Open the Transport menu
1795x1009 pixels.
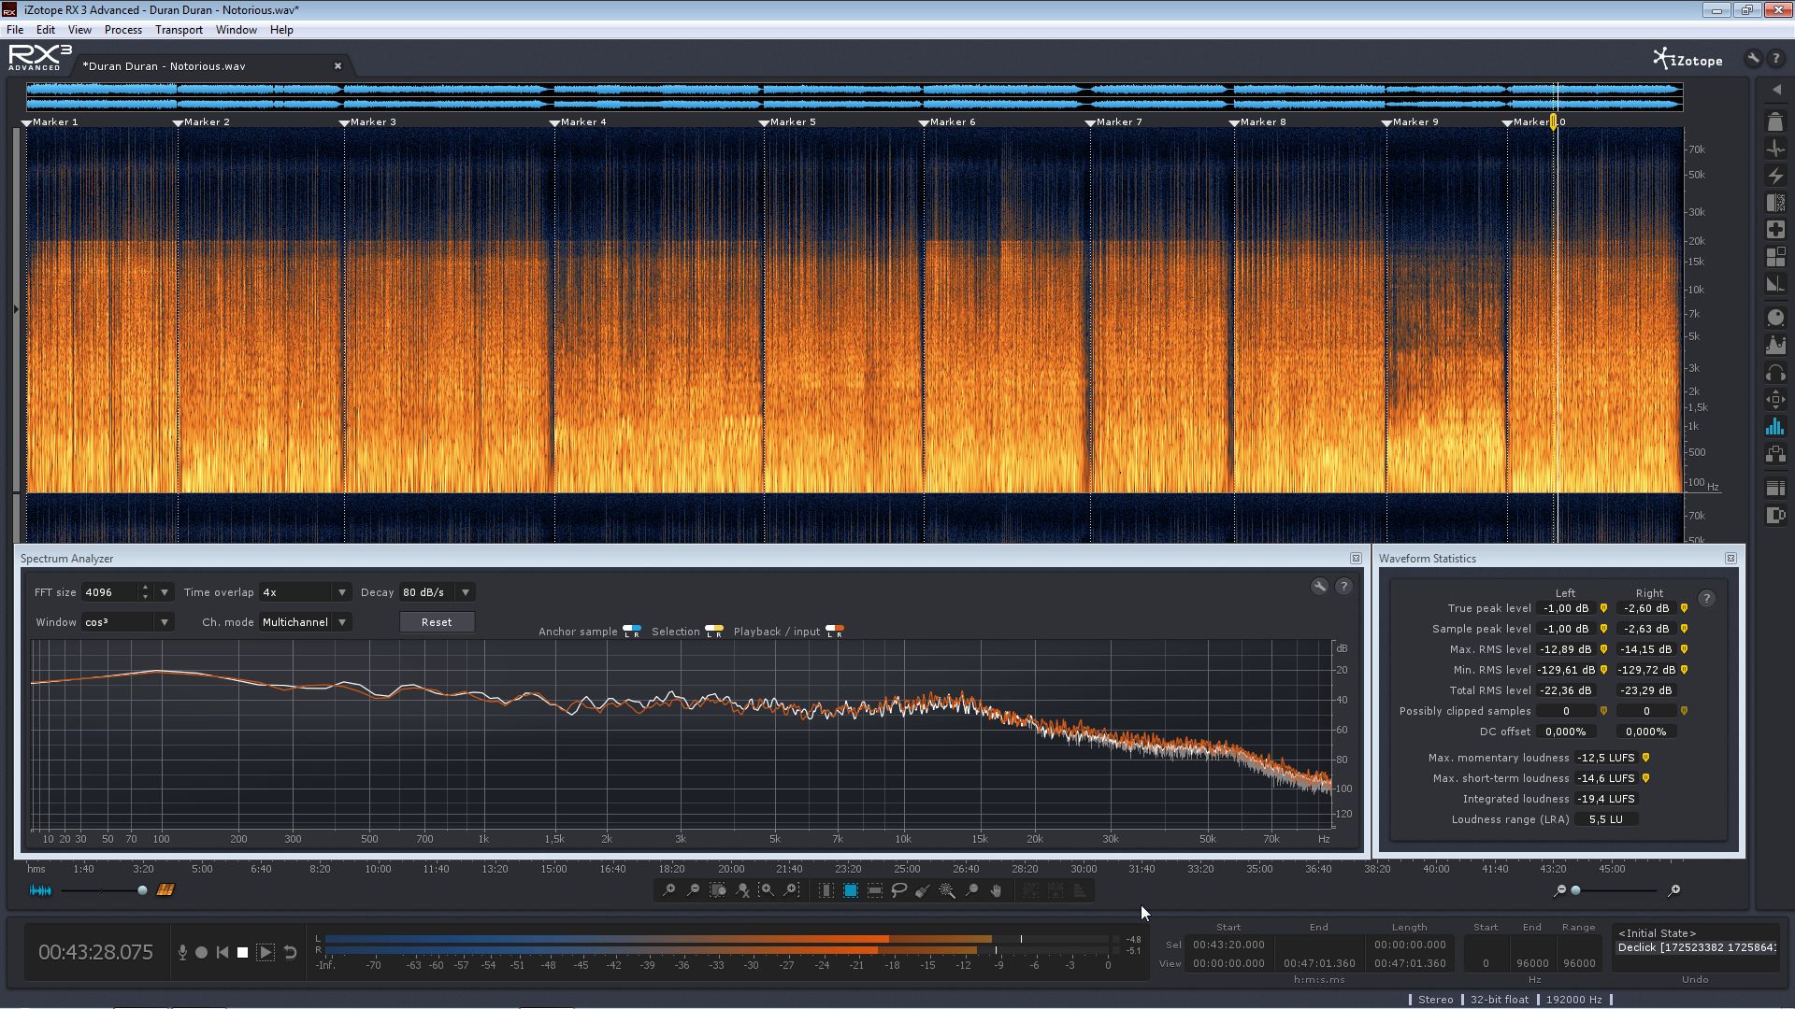pyautogui.click(x=179, y=30)
